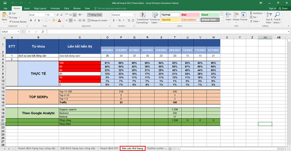Click Sign in link
The image size is (291, 151).
click(x=272, y=8)
